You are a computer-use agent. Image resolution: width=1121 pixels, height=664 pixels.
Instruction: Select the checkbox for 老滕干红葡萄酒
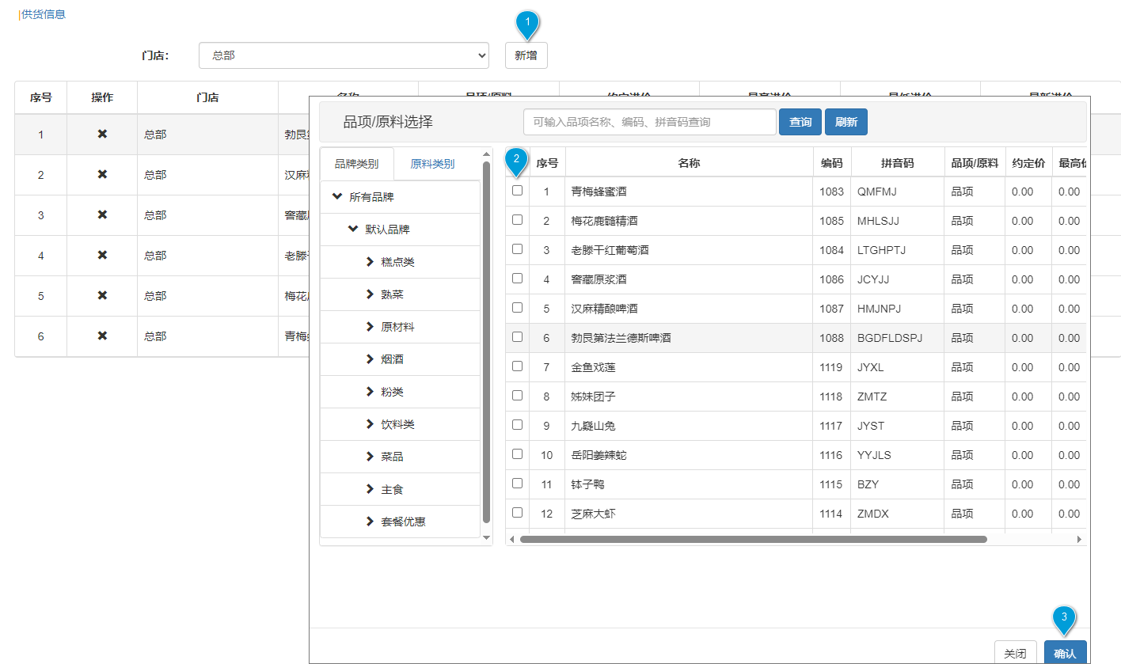(517, 249)
